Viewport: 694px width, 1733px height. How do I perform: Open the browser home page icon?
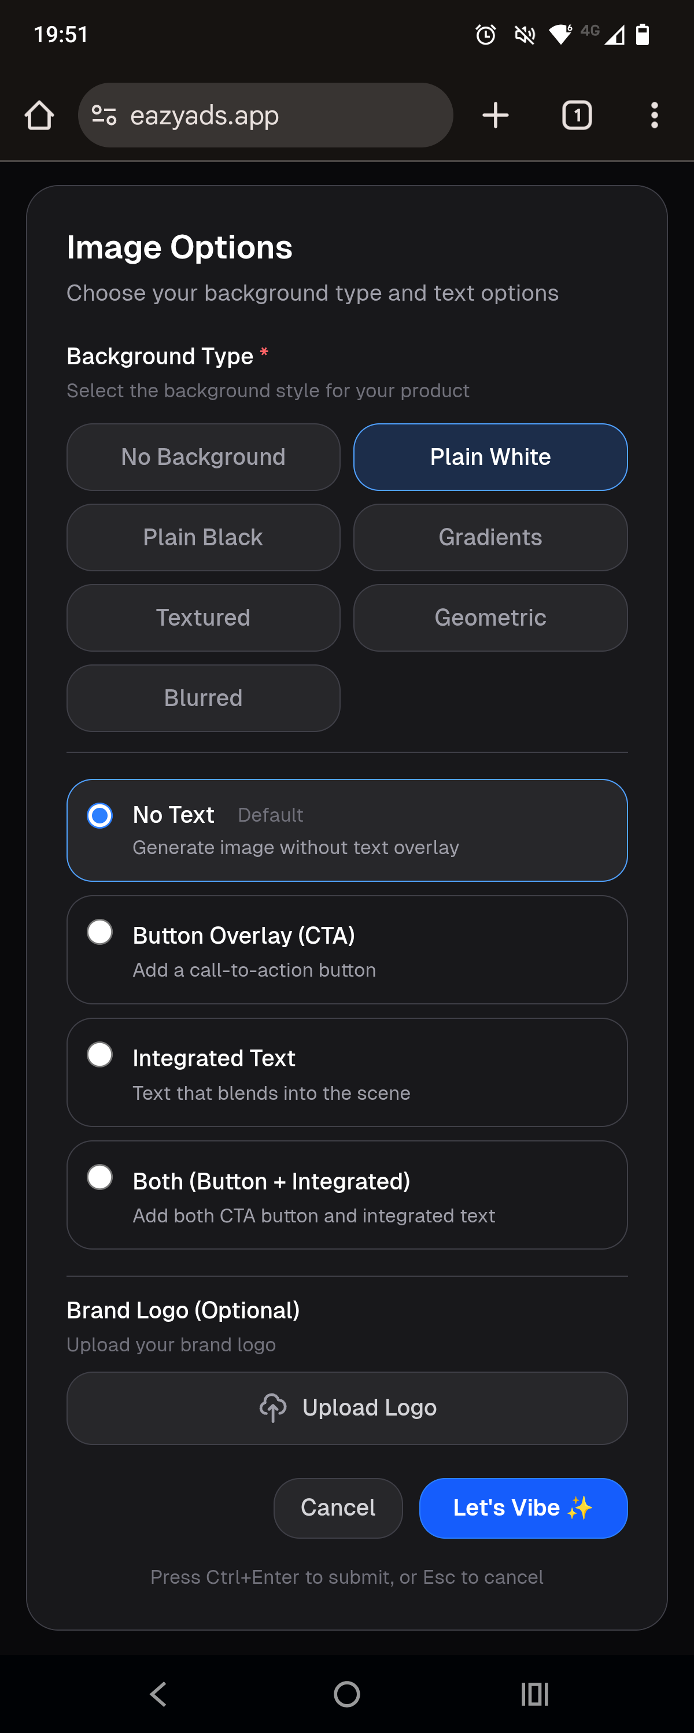40,114
